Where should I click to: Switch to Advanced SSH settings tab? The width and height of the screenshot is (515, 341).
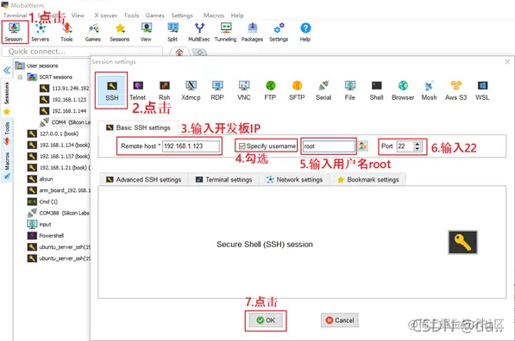[x=143, y=180]
